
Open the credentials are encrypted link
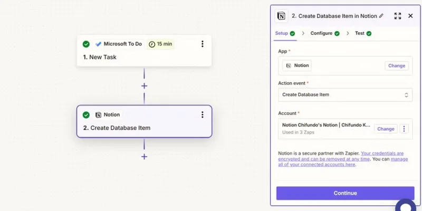pos(341,156)
